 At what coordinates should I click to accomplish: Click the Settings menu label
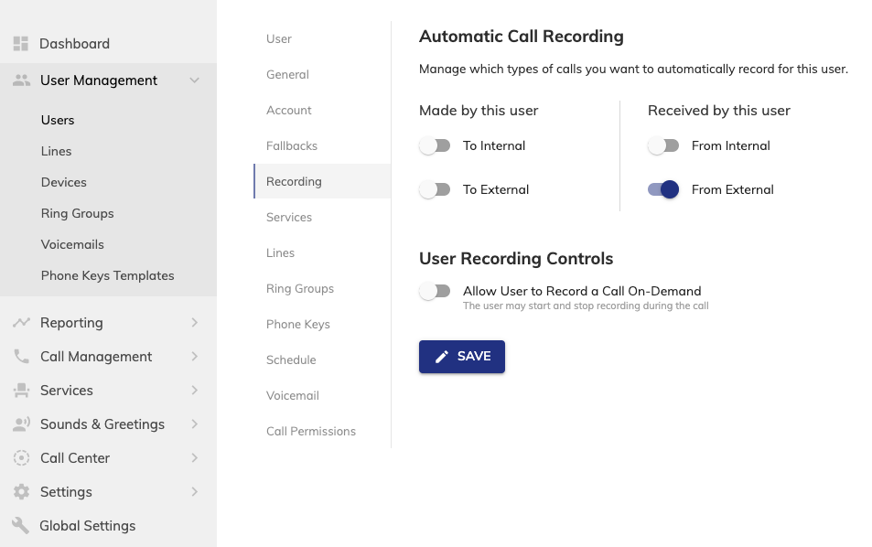pos(66,492)
